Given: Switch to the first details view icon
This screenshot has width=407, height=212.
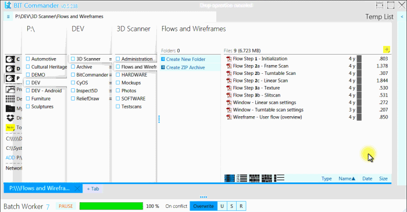Looking at the screenshot, I should (x=230, y=178).
